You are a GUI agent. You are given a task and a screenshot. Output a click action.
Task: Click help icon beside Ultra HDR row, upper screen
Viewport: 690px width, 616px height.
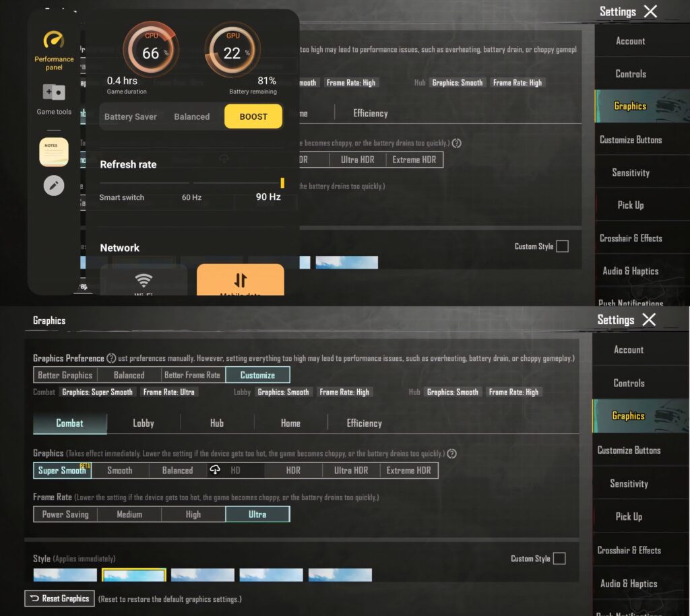click(x=456, y=143)
